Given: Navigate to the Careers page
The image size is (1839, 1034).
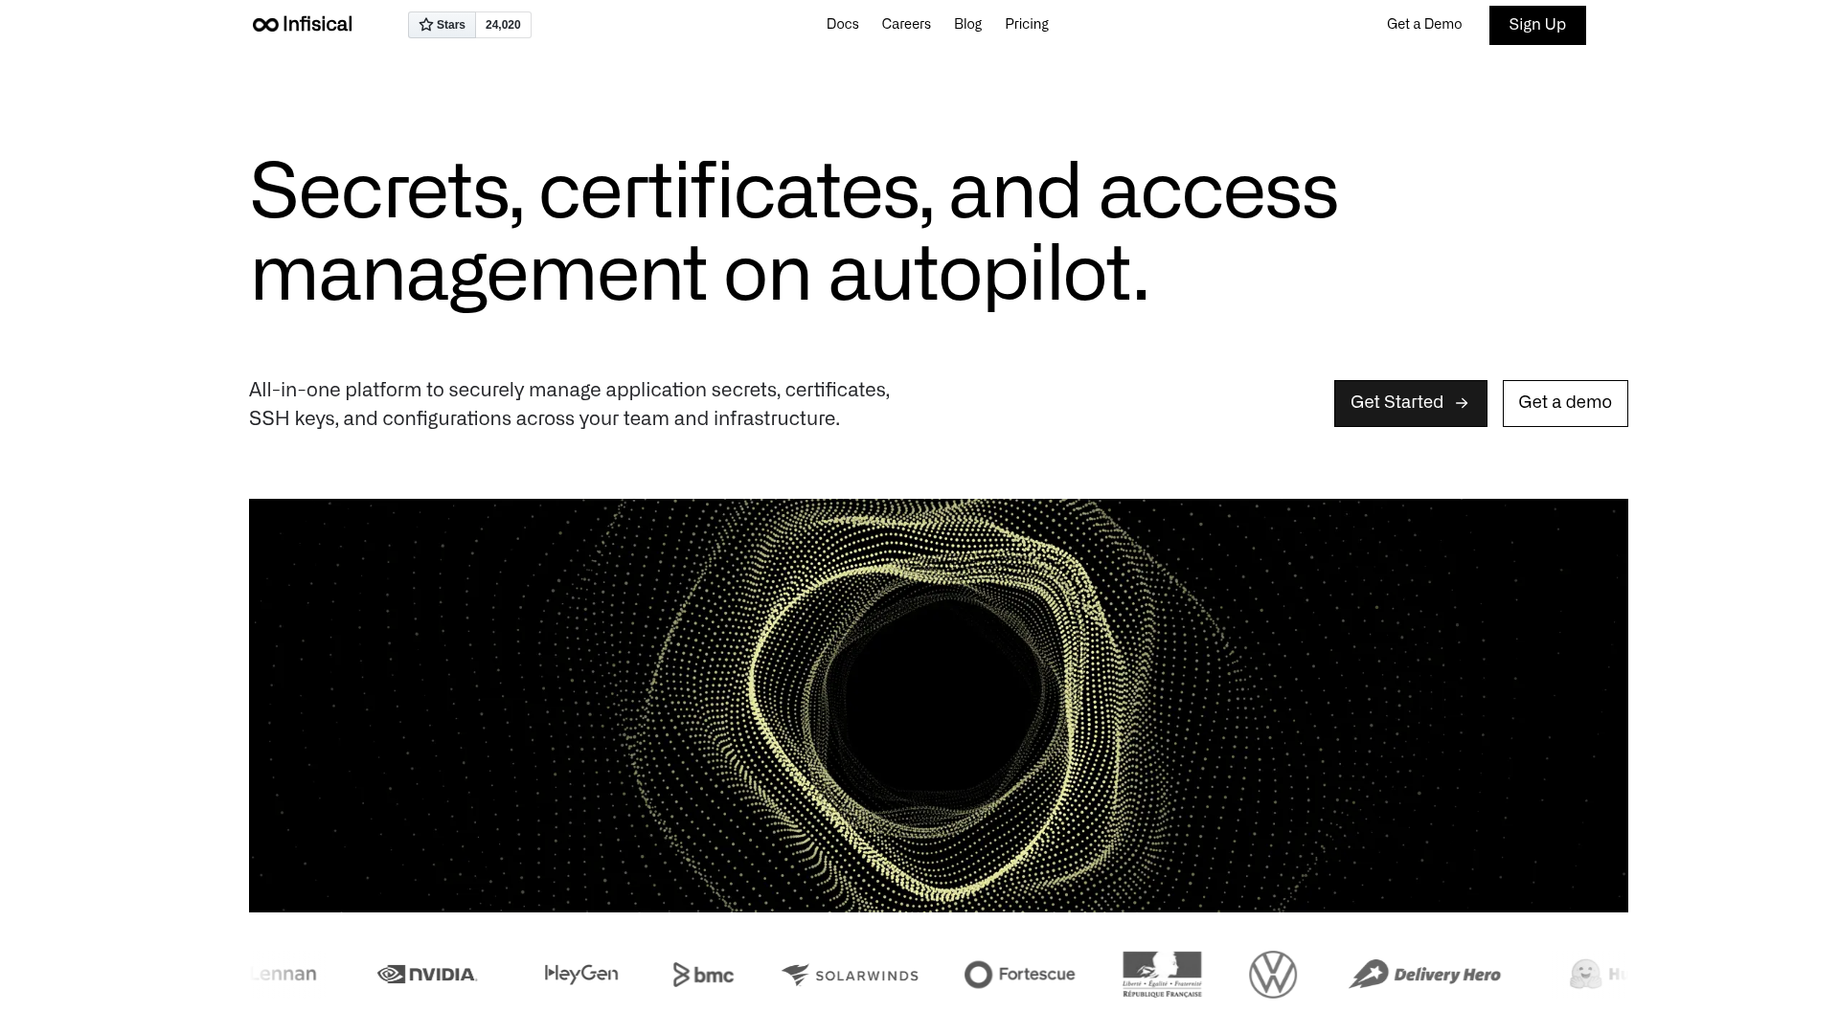Looking at the screenshot, I should pyautogui.click(x=906, y=24).
